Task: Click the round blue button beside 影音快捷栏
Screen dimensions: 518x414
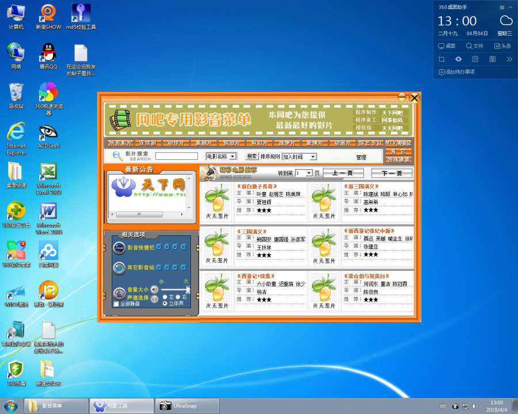Action: [x=119, y=247]
